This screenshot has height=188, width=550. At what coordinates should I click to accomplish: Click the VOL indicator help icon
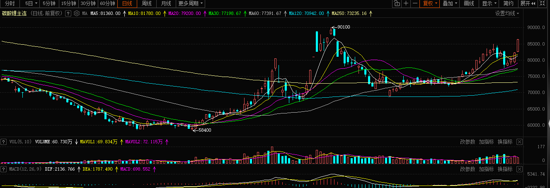[x=4, y=142]
